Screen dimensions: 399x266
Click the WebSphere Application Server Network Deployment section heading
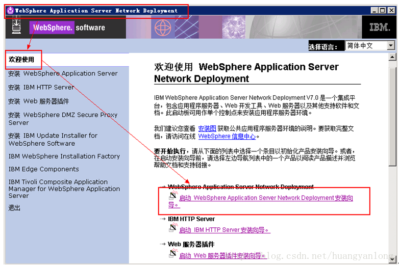coord(241,187)
